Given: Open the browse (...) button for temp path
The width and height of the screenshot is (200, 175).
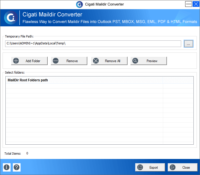Looking at the screenshot, I should coord(189,44).
